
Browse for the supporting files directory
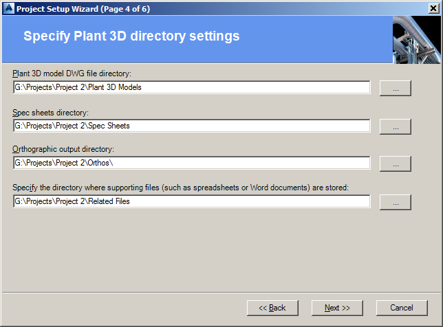(395, 201)
